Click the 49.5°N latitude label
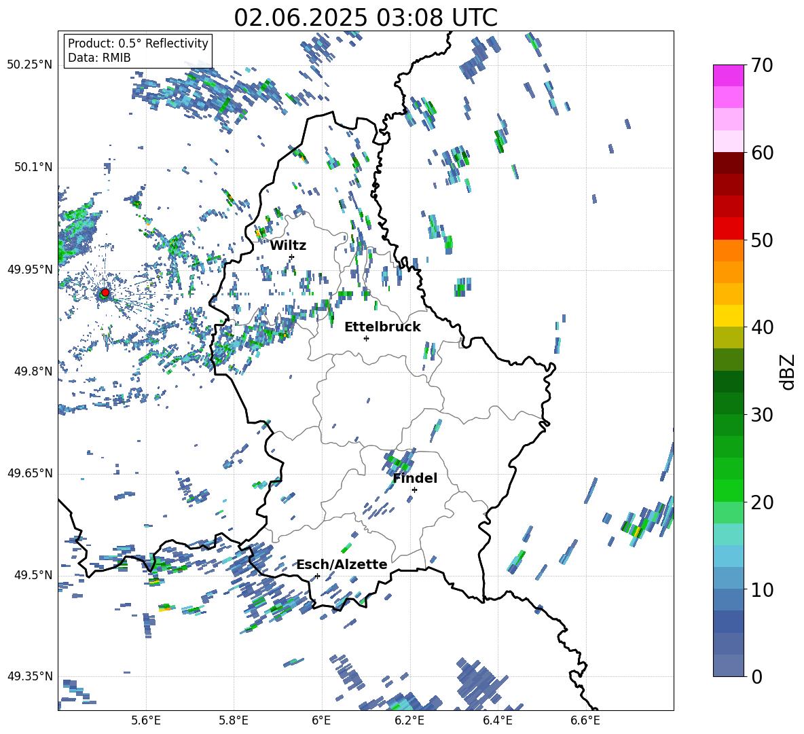 coord(33,574)
